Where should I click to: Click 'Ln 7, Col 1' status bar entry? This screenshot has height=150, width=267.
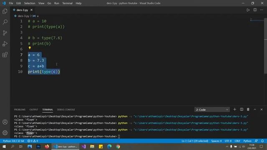point(195,141)
